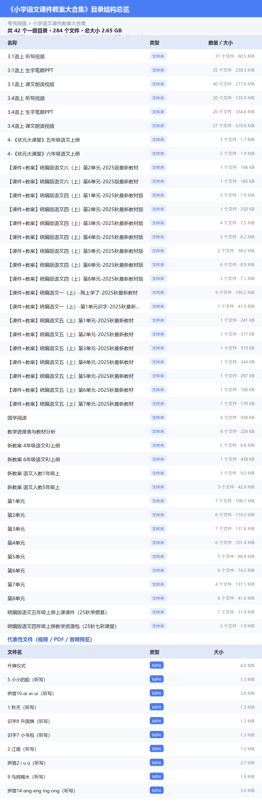Viewport: 262px width, 806px height.
Task: Open 统编语文五（上）第7单元 folder row
Action: click(131, 404)
